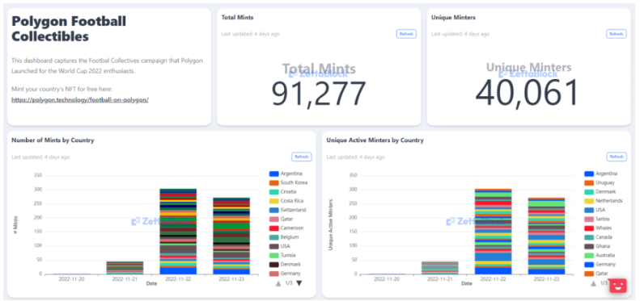This screenshot has height=301, width=640.
Task: Click the 40,061 unique minters value
Action: click(528, 93)
